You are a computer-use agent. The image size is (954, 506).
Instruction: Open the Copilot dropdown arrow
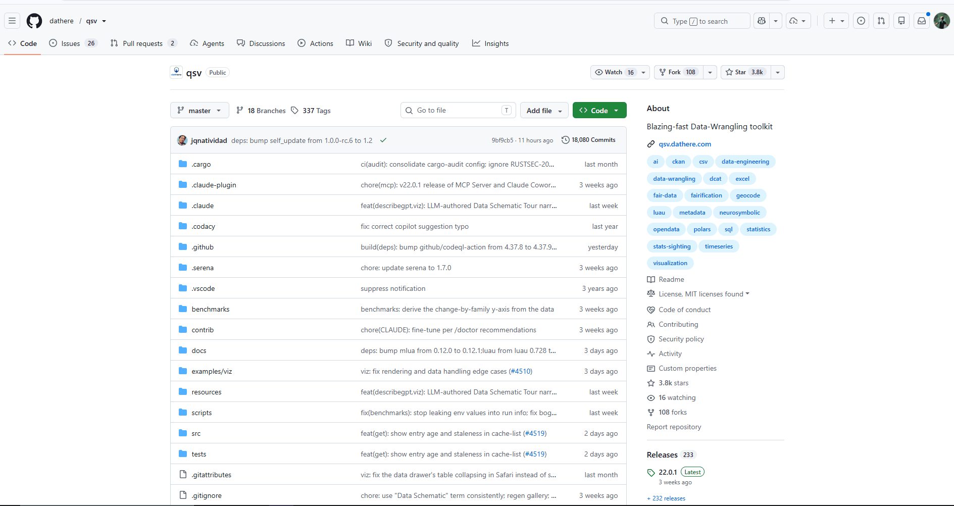pos(776,21)
